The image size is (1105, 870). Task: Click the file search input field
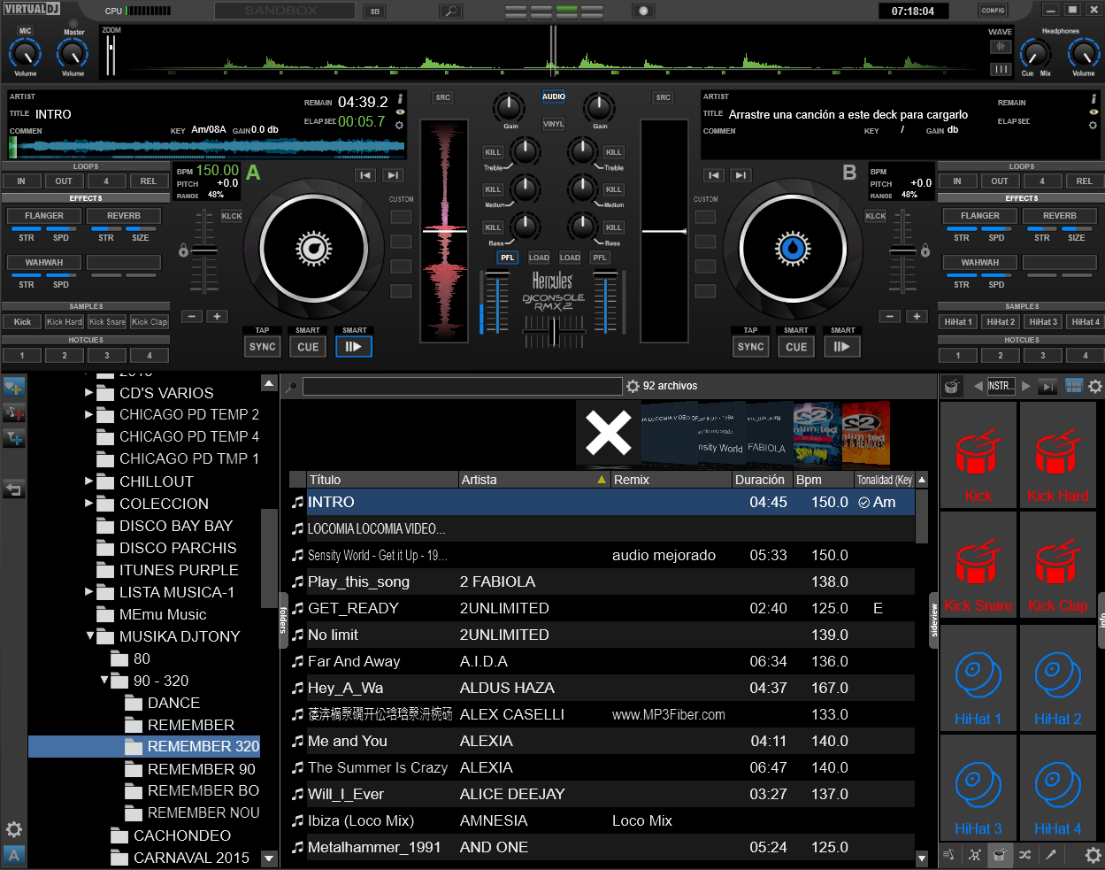tap(462, 386)
